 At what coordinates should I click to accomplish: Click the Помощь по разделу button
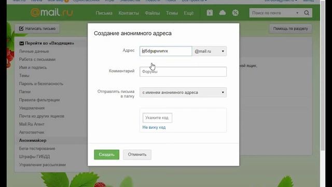click(290, 29)
